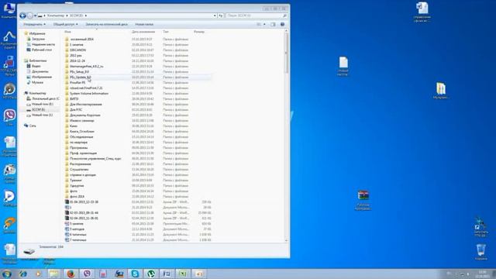Select the 5 занятие presentation file
This screenshot has width=496, height=279.
tap(76, 224)
